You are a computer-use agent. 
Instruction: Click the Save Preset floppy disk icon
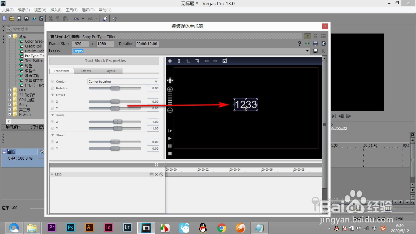pyautogui.click(x=316, y=51)
